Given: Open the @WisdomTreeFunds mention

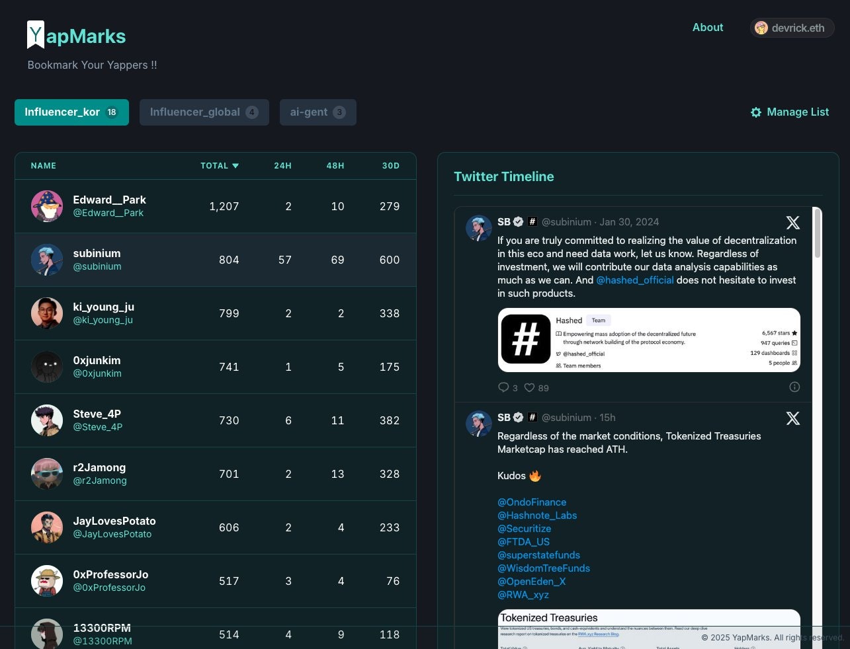Looking at the screenshot, I should click(544, 568).
